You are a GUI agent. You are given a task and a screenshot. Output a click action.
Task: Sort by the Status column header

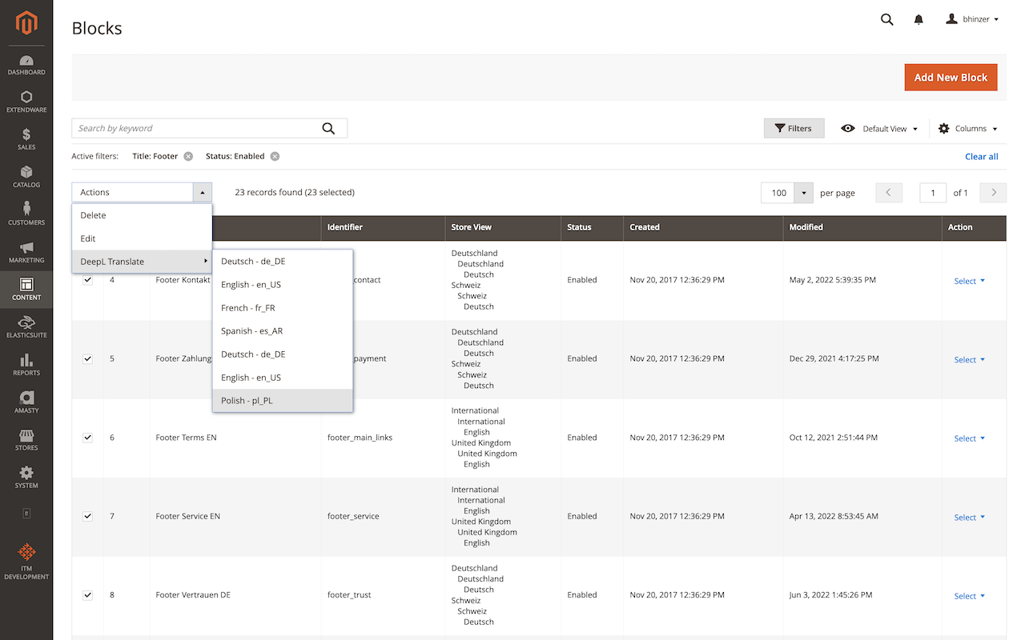coord(592,227)
